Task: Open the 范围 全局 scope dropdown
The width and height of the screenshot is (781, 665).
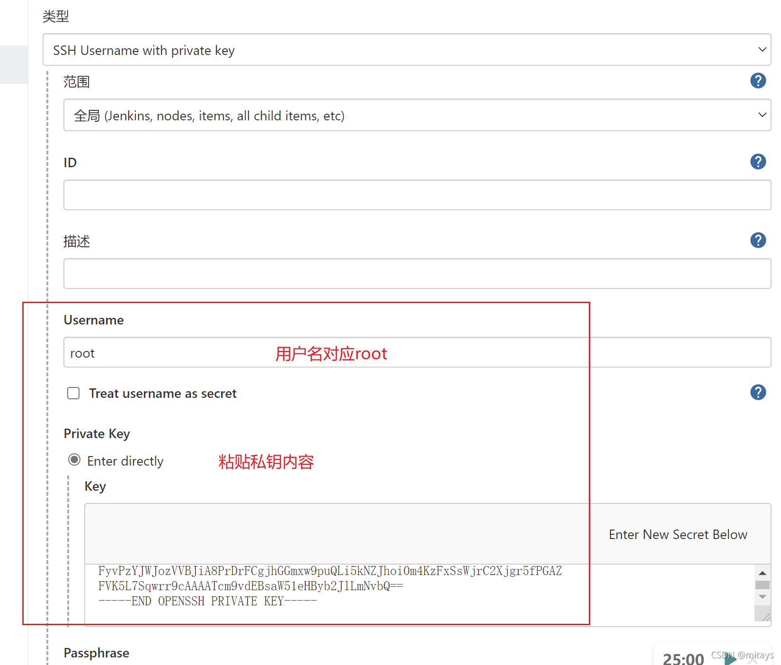Action: [x=417, y=115]
